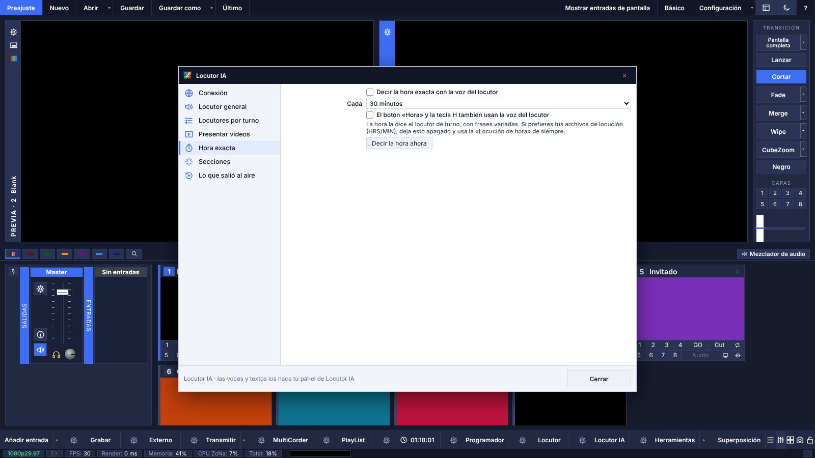
Task: Open the gear settings for Programador
Action: coord(453,440)
